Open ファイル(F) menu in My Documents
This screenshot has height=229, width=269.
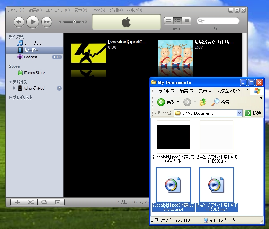tap(166, 91)
